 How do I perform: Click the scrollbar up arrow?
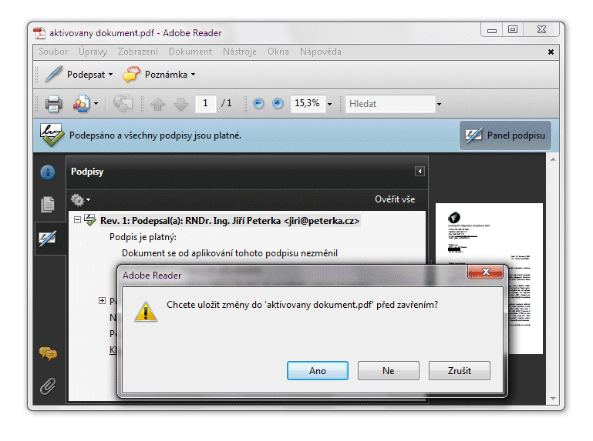(553, 160)
